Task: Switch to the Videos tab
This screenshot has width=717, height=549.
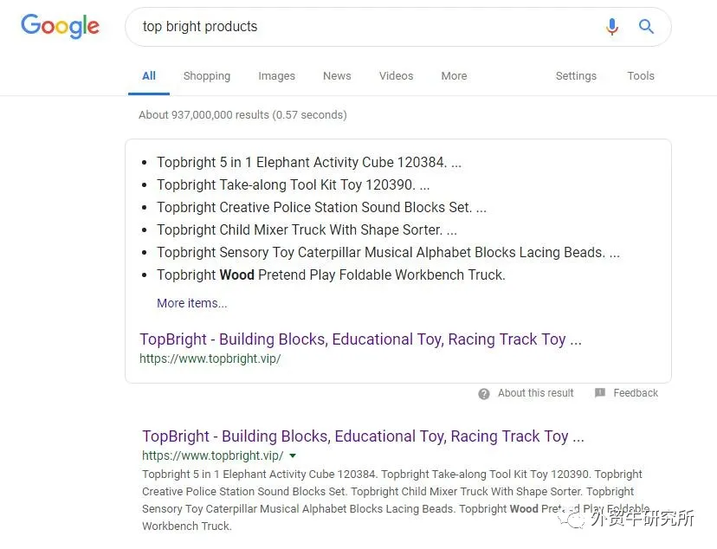Action: point(396,76)
